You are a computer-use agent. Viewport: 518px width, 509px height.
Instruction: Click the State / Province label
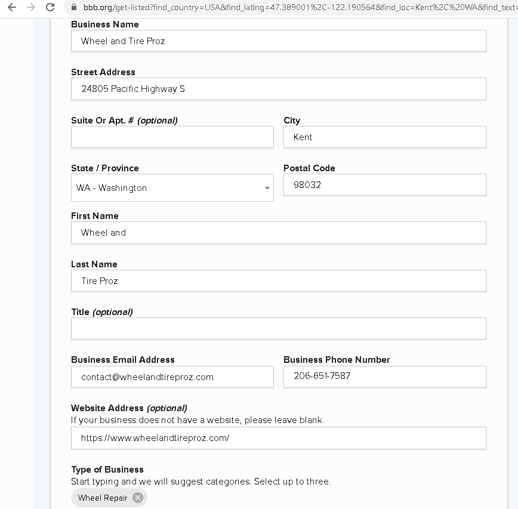pyautogui.click(x=104, y=168)
